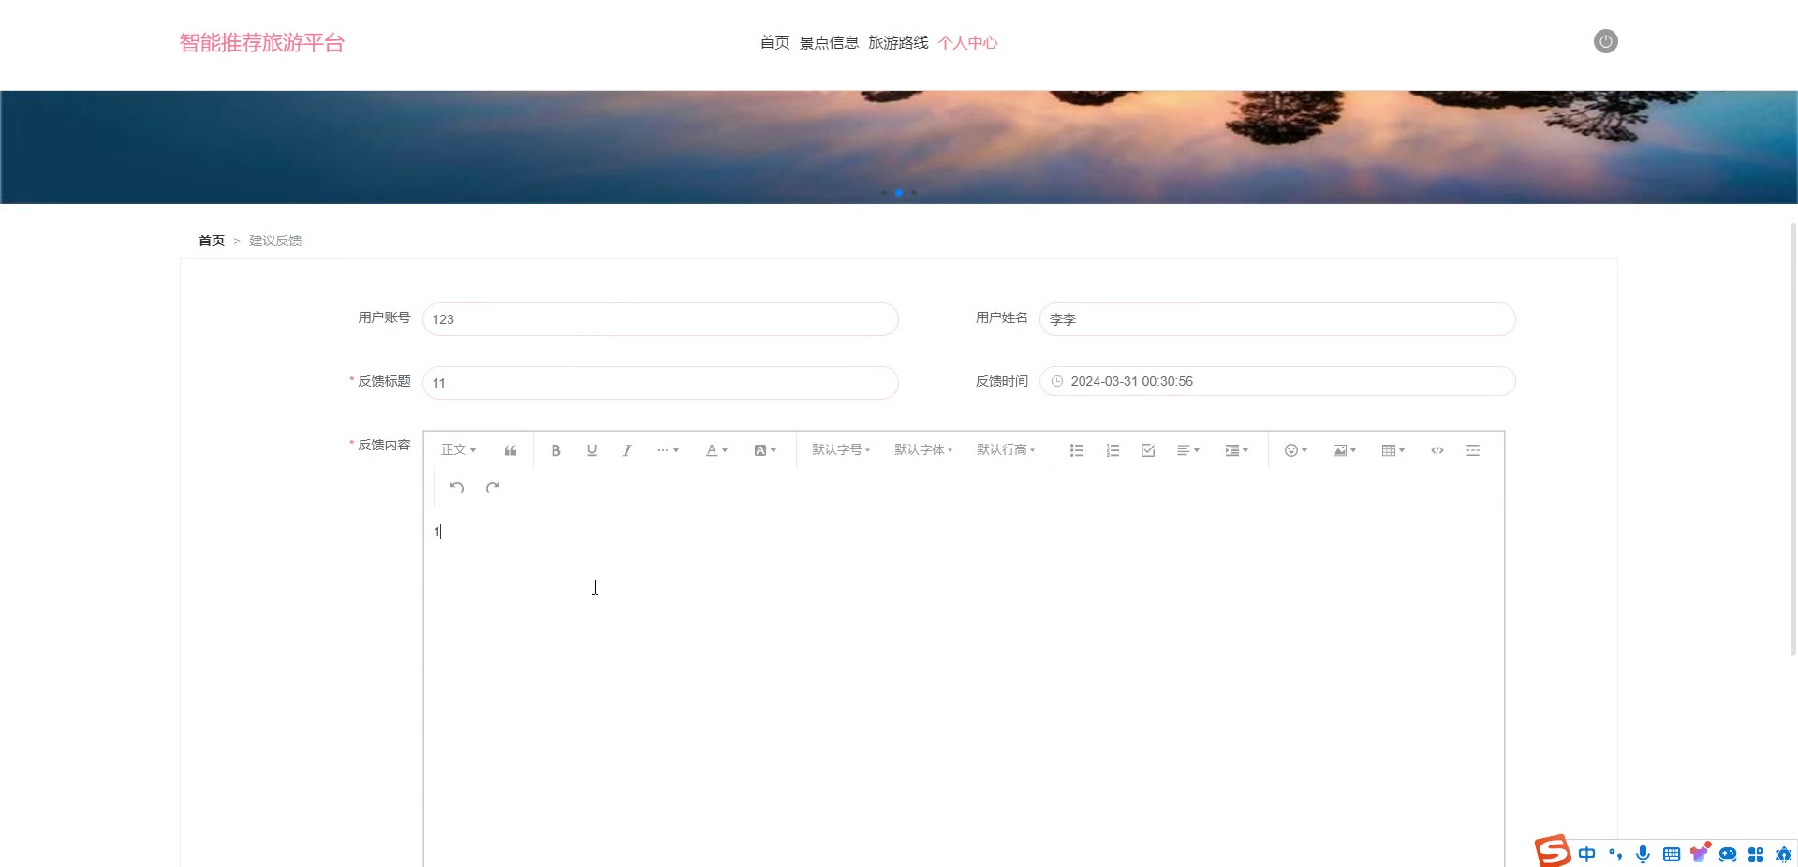The width and height of the screenshot is (1798, 867).
Task: Insert a to-do checklist
Action: [1148, 450]
